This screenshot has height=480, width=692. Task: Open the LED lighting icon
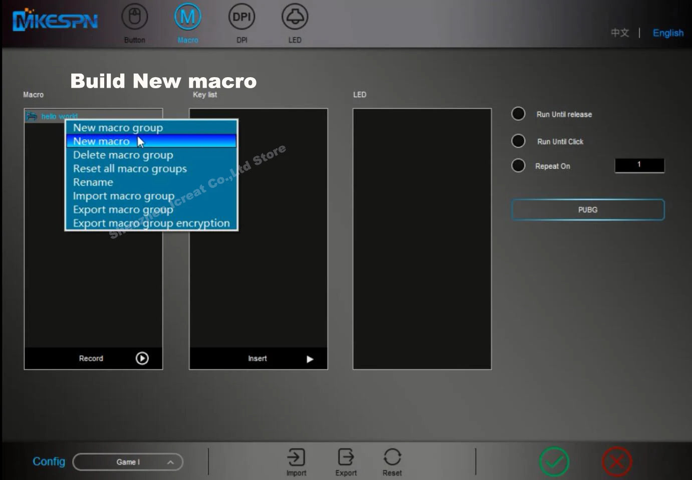[295, 18]
